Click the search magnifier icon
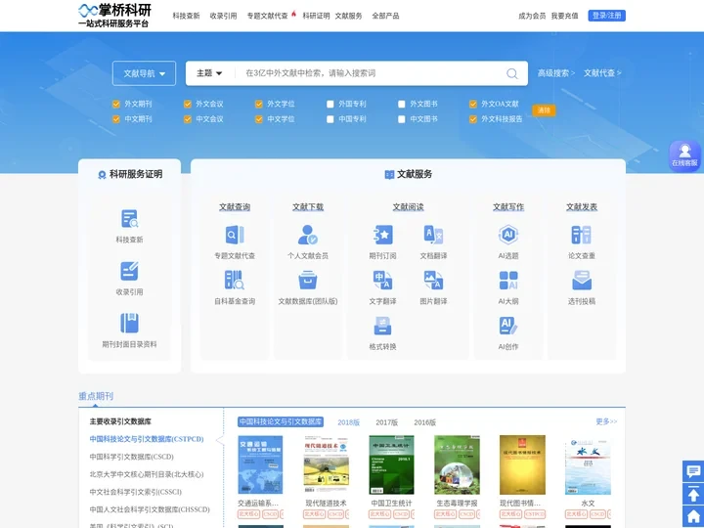The width and height of the screenshot is (704, 528). 511,73
